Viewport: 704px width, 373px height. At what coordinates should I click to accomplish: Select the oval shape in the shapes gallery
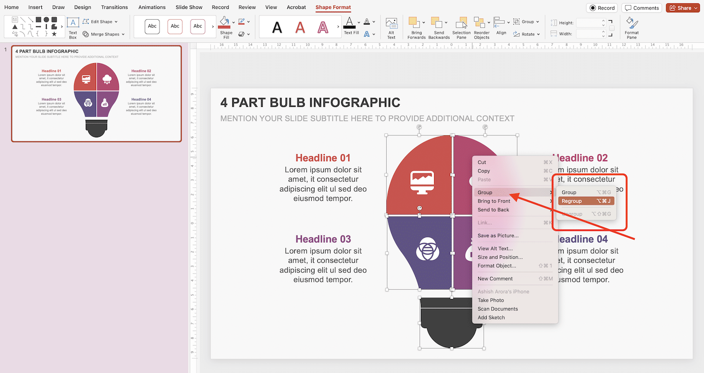[46, 20]
